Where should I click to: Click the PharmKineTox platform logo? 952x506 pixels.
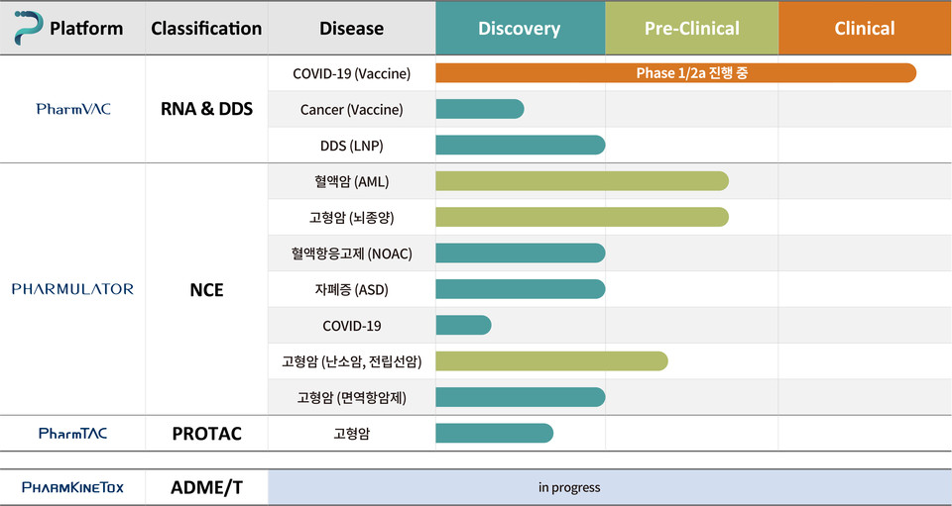(72, 487)
